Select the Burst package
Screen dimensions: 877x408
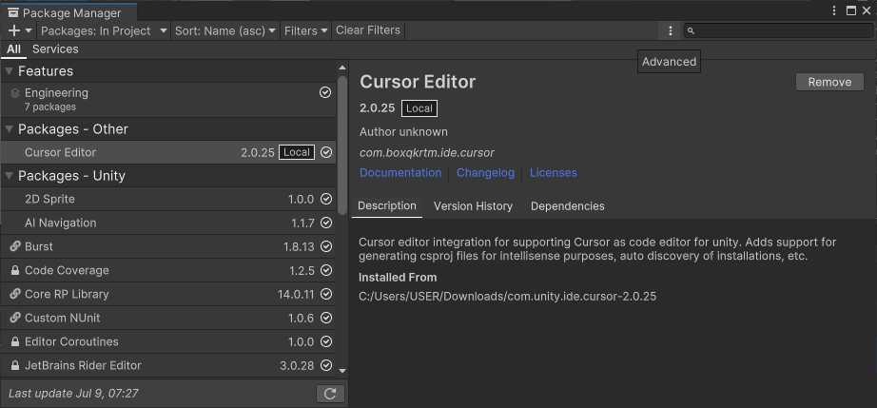point(167,246)
